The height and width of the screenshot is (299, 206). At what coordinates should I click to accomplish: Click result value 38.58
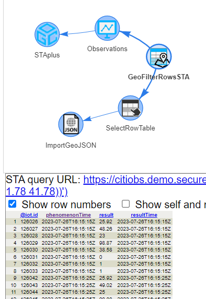pos(106,250)
